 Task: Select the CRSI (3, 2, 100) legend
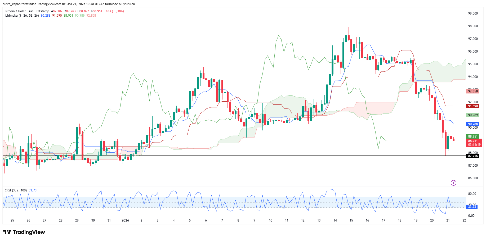click(16, 190)
